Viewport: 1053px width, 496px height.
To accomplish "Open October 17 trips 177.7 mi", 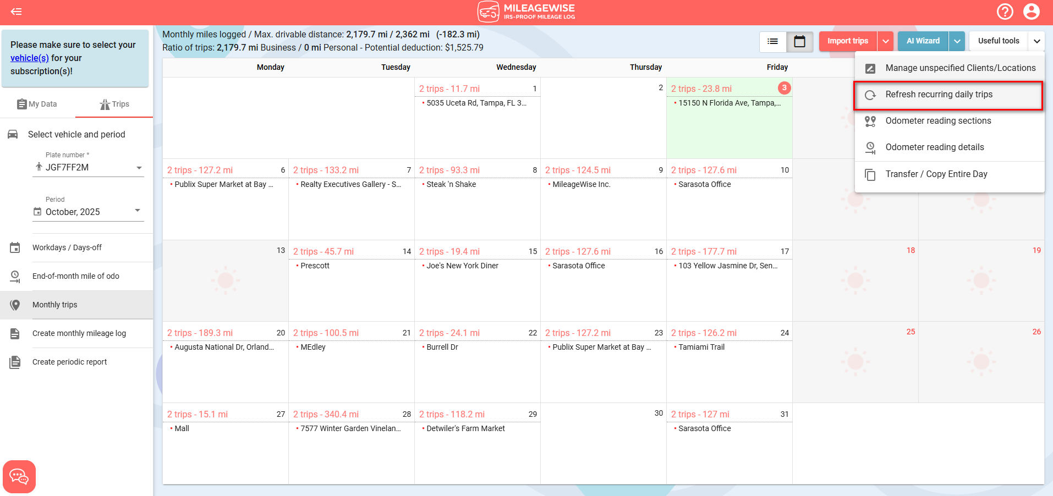I will 704,251.
